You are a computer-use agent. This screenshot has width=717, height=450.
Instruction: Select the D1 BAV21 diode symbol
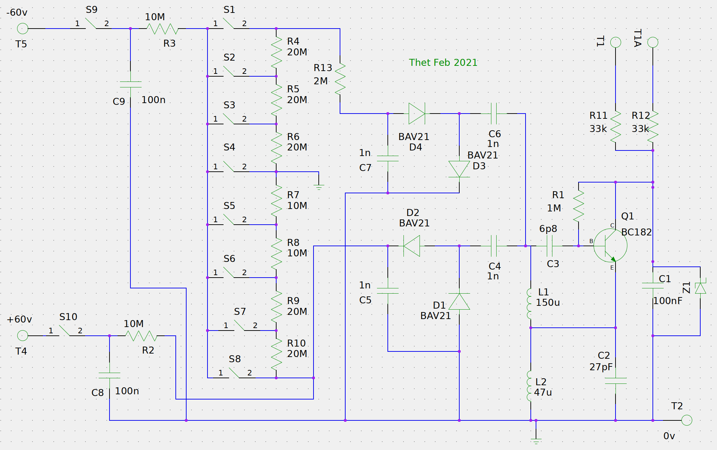[x=459, y=302]
